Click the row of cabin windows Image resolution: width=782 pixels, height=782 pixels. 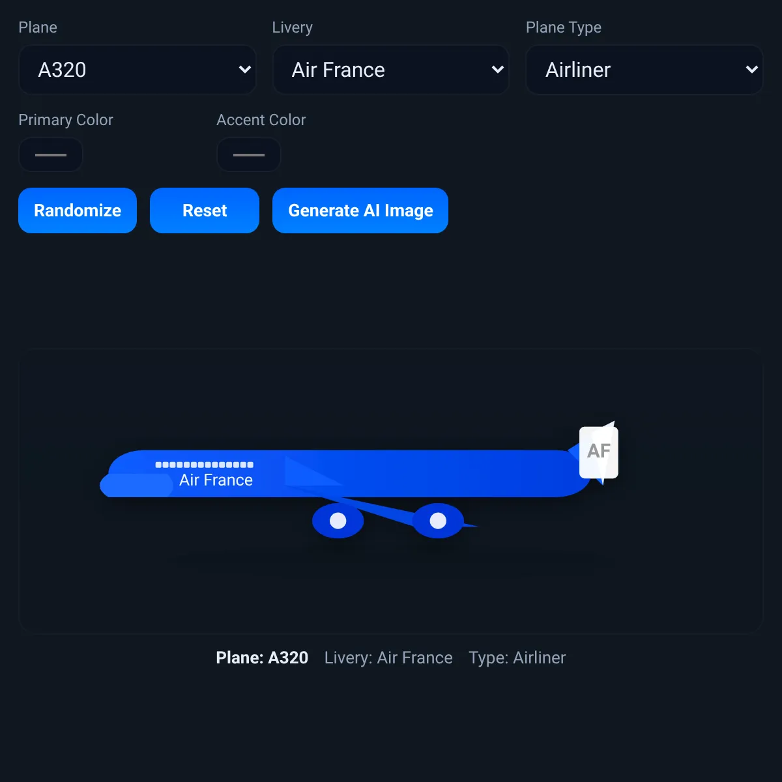204,465
